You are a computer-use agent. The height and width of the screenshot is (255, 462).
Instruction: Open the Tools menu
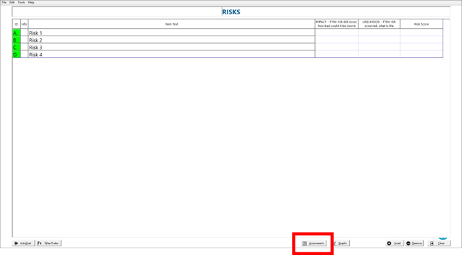[x=21, y=3]
